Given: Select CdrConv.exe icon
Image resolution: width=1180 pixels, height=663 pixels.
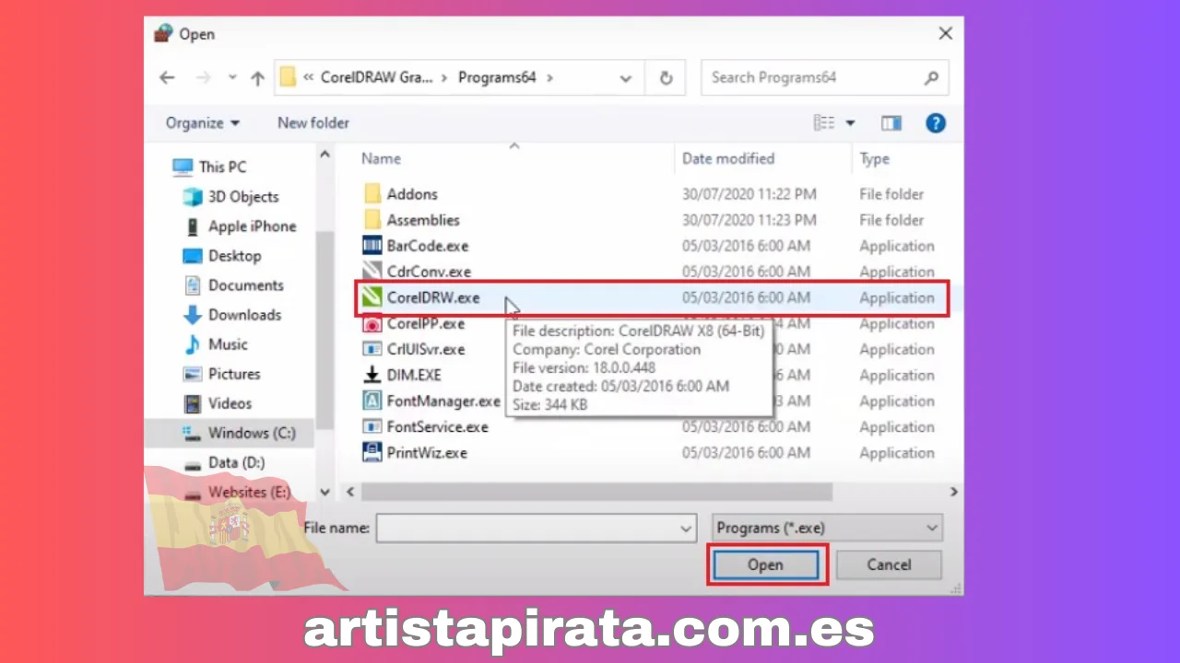Looking at the screenshot, I should [372, 271].
